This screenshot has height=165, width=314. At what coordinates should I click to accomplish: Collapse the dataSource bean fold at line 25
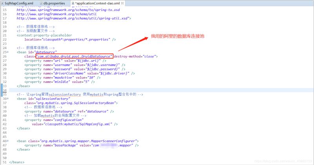click(x=7, y=52)
